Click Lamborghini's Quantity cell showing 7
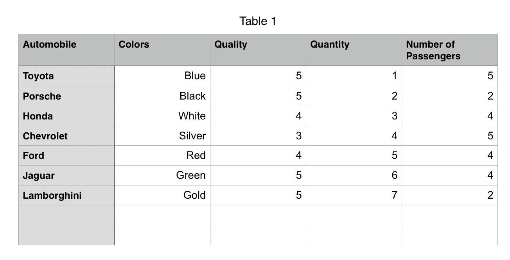This screenshot has width=510, height=260. click(x=354, y=195)
